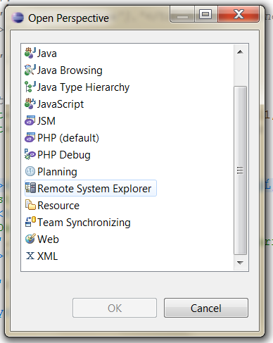Click scrollbar track above the thumb
Viewport: 273px width, 343px height.
pyautogui.click(x=240, y=73)
